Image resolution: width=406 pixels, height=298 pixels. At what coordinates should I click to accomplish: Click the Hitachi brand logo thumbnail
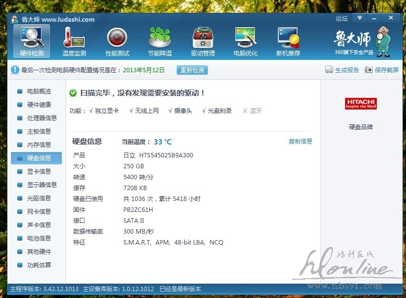(360, 104)
